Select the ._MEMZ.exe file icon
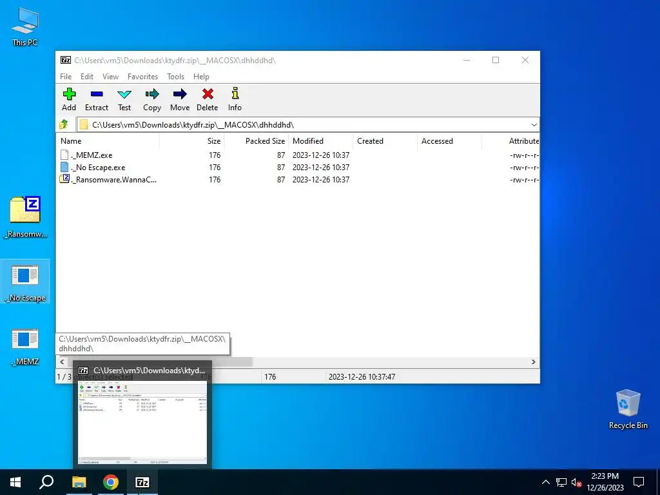The image size is (660, 495). 64,155
